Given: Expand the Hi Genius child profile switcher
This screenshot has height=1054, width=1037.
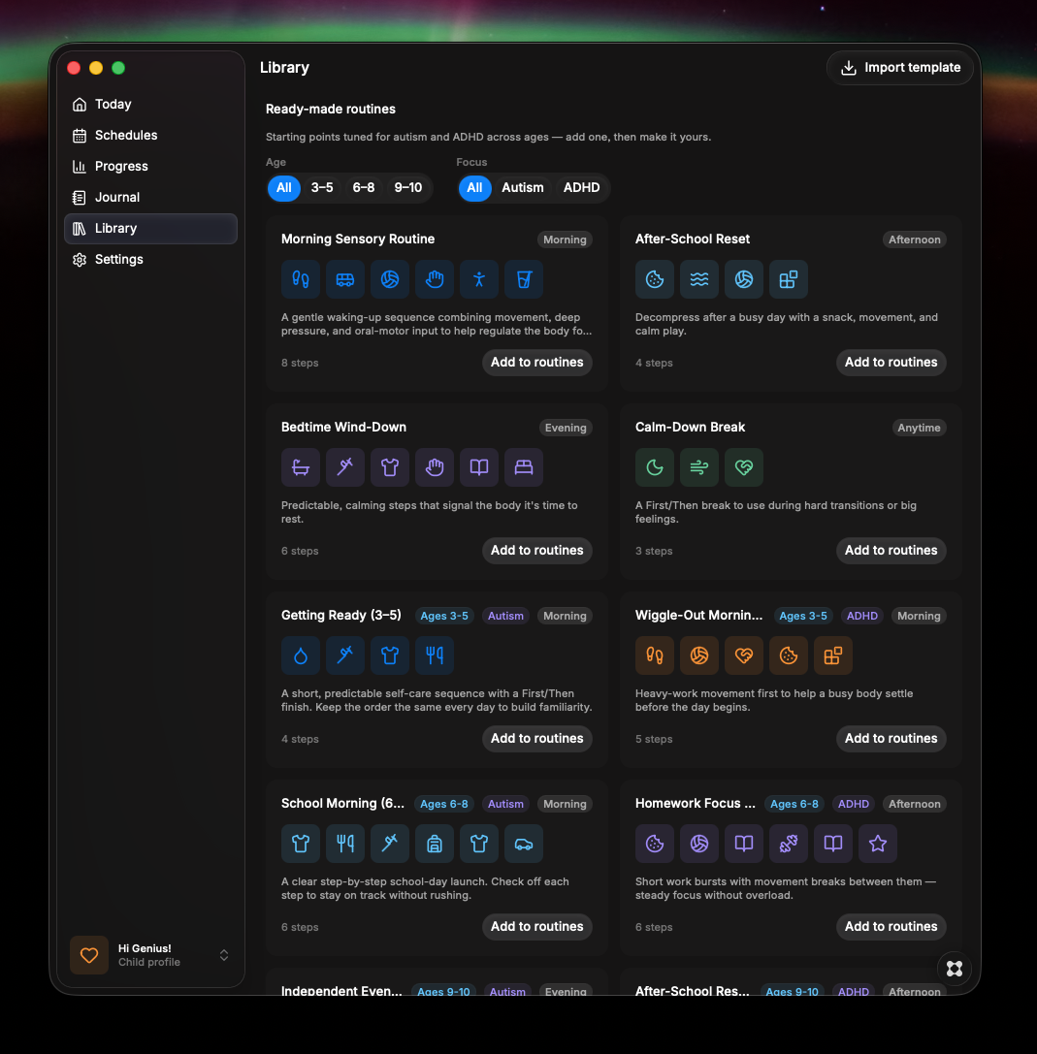Looking at the screenshot, I should 224,955.
